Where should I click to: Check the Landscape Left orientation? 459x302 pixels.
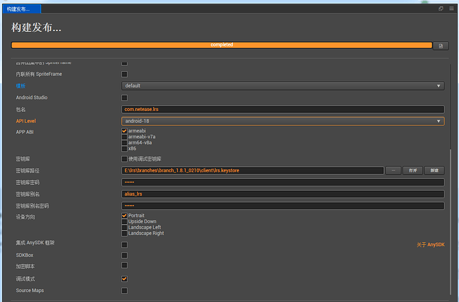pos(124,227)
